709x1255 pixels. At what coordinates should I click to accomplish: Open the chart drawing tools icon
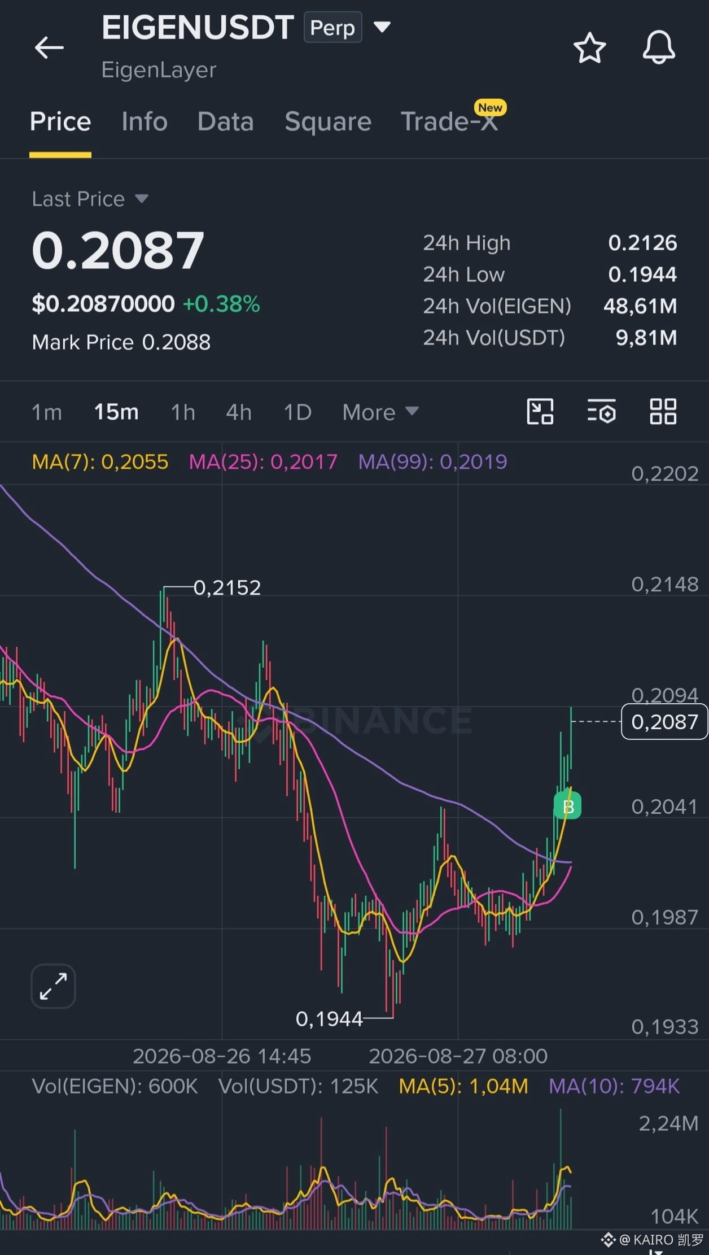click(x=540, y=411)
